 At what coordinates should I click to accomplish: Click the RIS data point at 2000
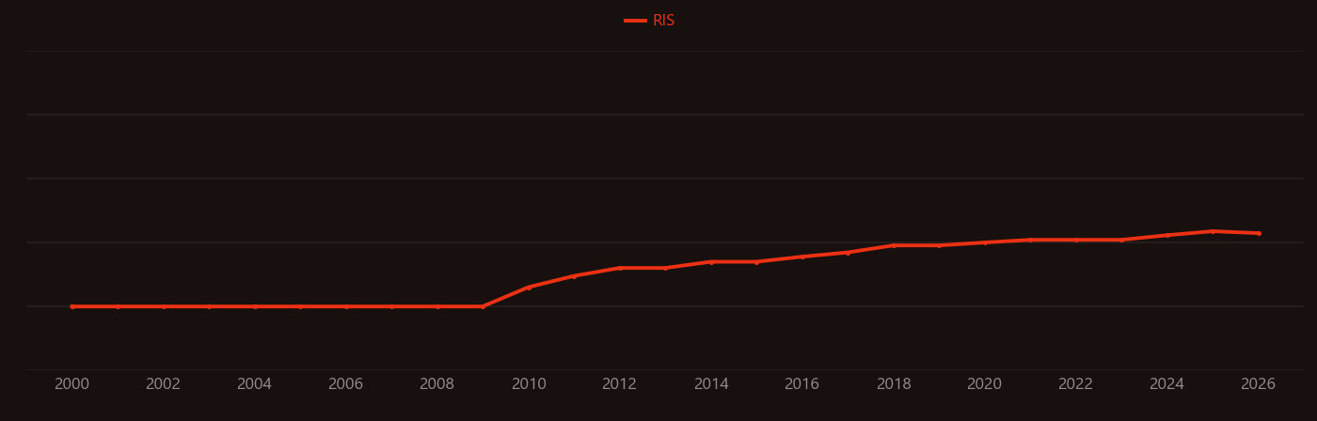[72, 306]
